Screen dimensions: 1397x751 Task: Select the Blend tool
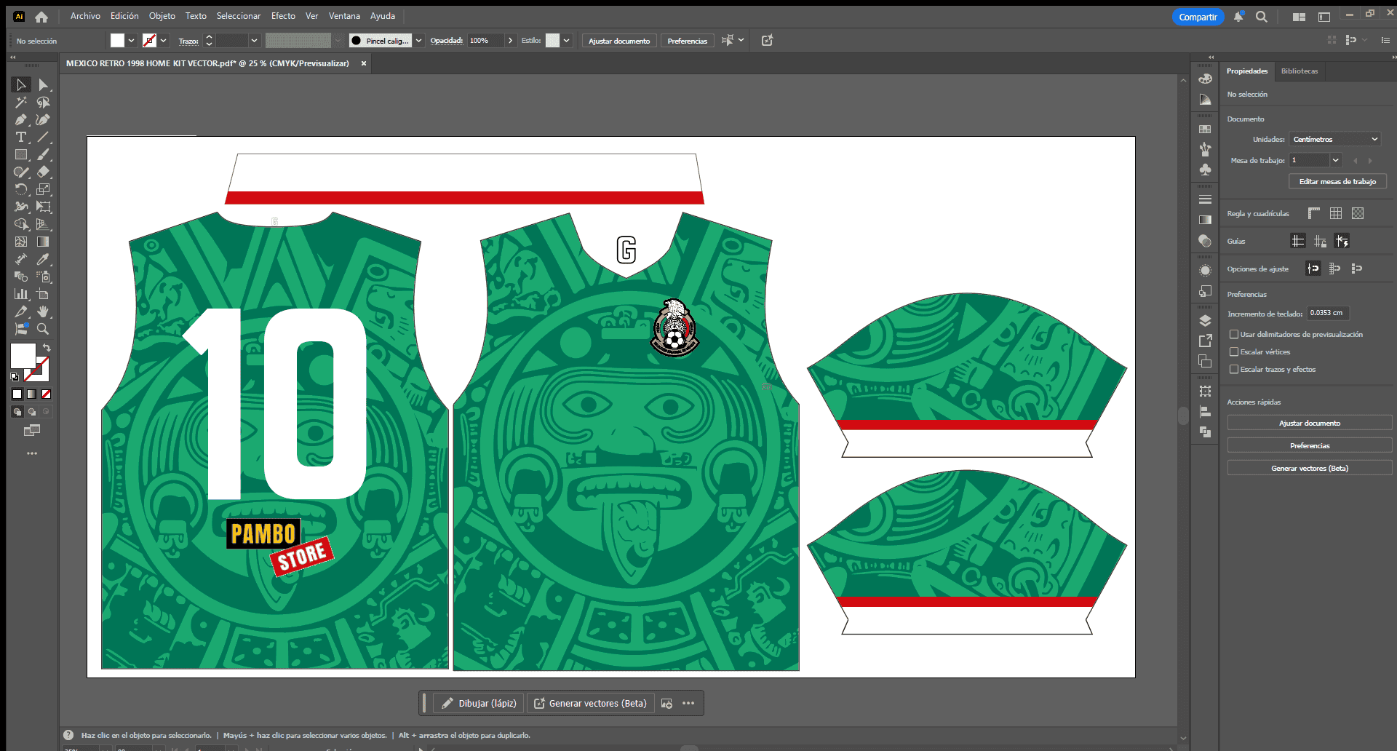click(21, 277)
